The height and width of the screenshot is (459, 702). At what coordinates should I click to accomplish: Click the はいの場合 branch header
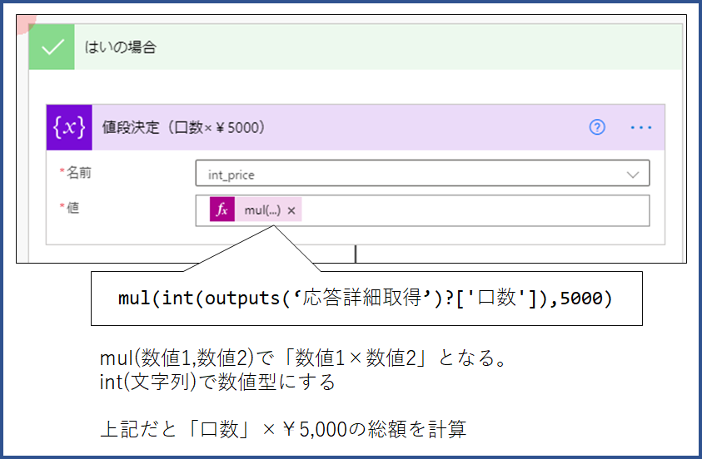pyautogui.click(x=356, y=47)
